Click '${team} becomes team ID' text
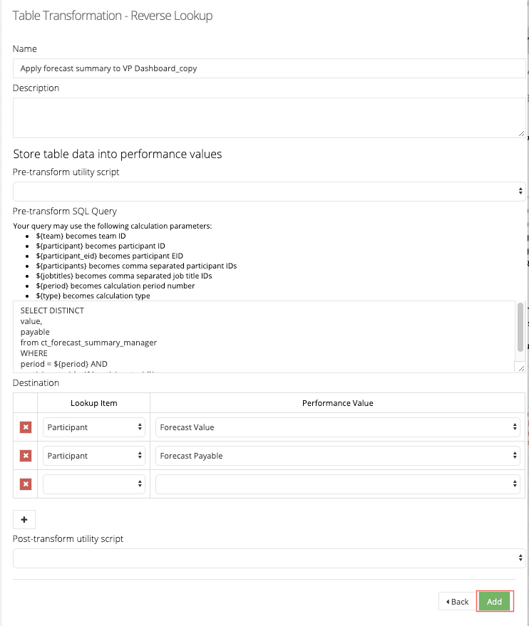529x626 pixels. tap(81, 236)
